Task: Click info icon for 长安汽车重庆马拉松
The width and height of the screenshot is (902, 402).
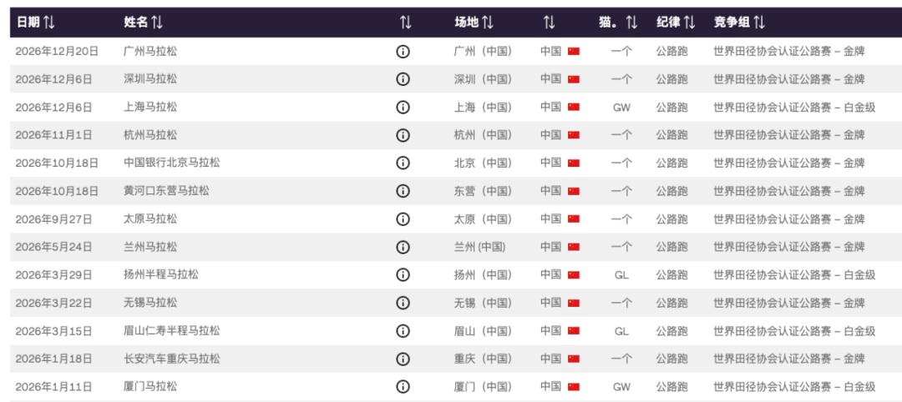Action: 403,359
